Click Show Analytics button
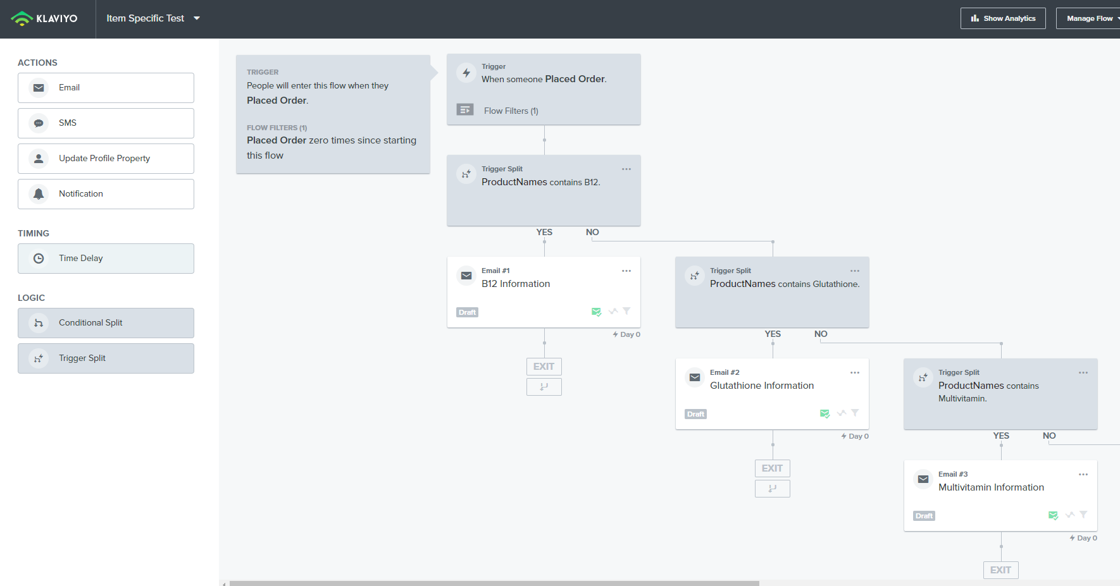 (x=1003, y=18)
